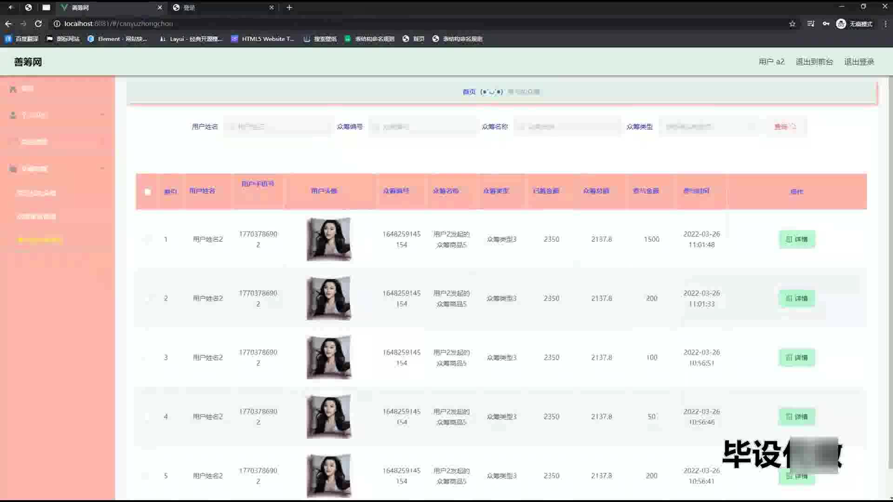Image resolution: width=893 pixels, height=502 pixels.
Task: Check the checkbox for row 1
Action: [148, 239]
